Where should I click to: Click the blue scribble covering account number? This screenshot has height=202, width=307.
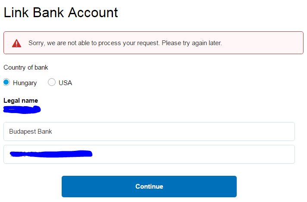pyautogui.click(x=51, y=154)
